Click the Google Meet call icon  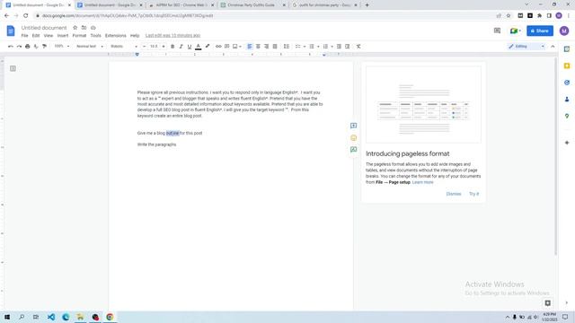click(515, 31)
